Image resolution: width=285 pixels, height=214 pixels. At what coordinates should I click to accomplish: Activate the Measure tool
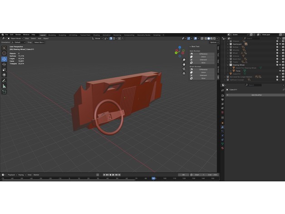5,86
